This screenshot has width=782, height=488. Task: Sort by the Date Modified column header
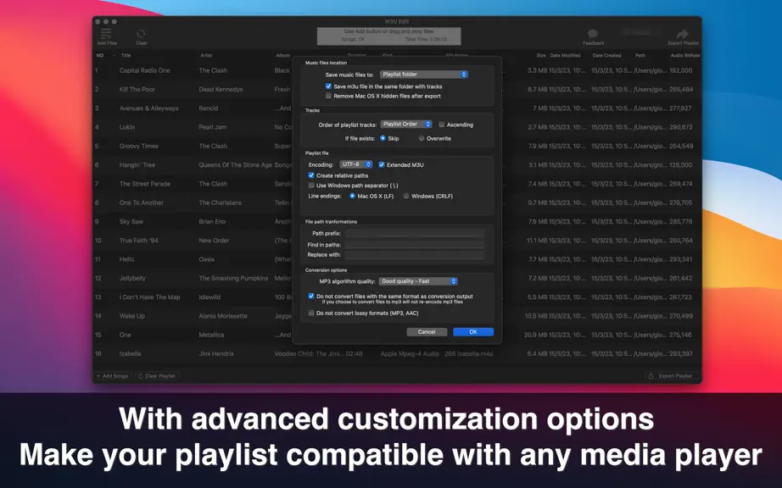pos(565,55)
